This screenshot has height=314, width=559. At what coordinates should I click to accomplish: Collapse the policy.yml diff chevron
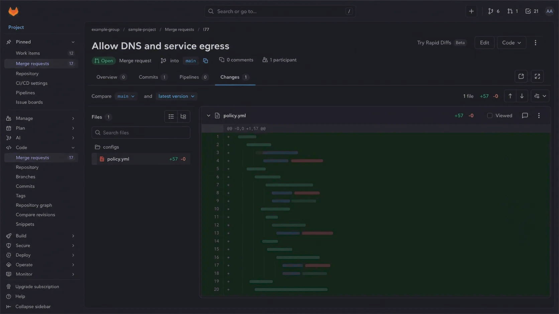pyautogui.click(x=208, y=115)
